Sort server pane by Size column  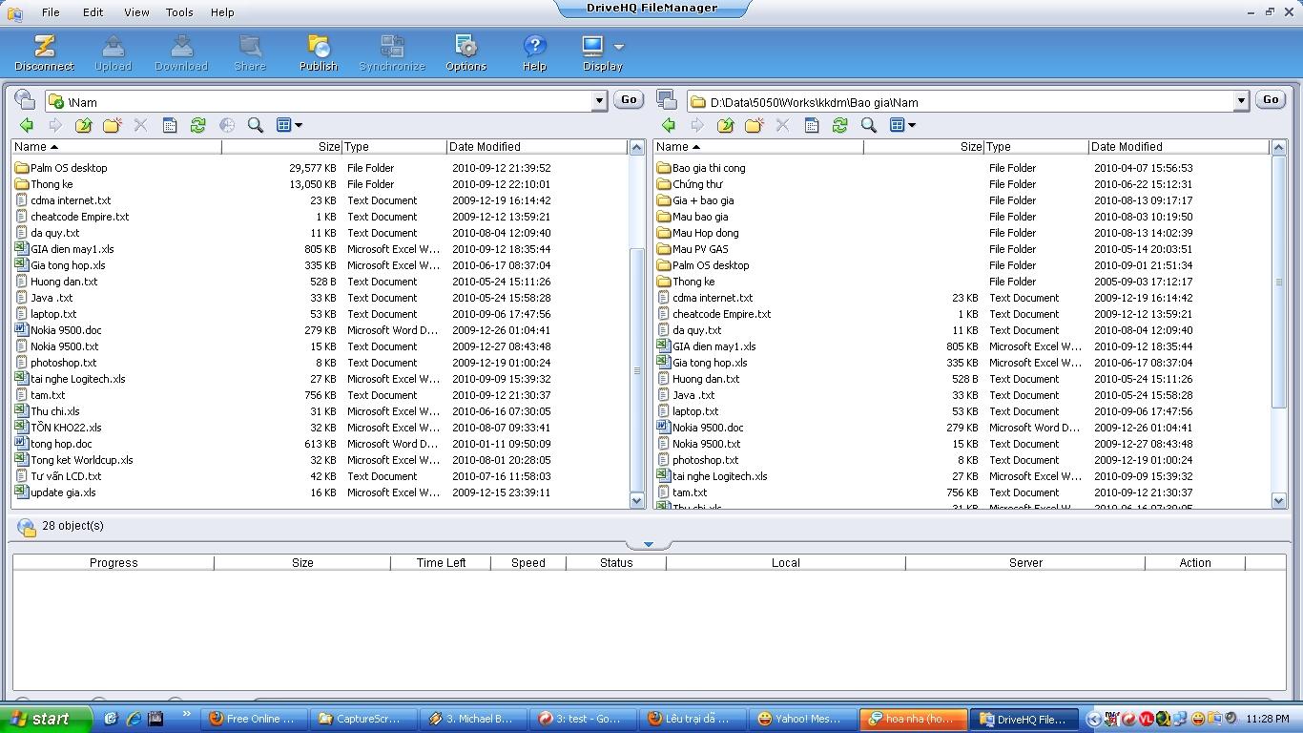tap(282, 147)
